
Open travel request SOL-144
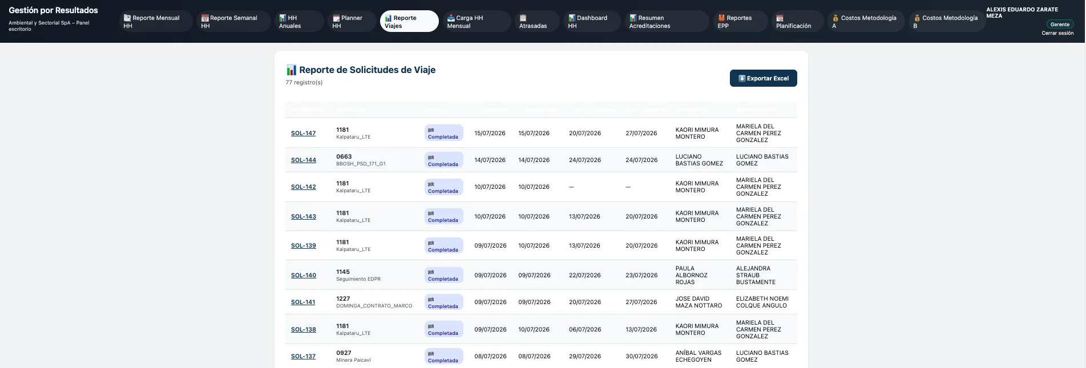(x=303, y=160)
